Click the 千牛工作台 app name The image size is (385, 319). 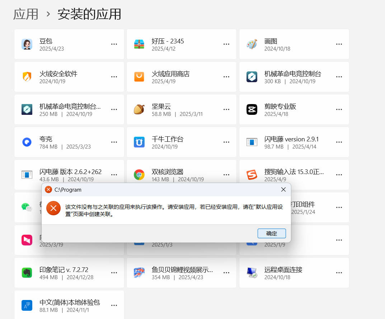(168, 139)
